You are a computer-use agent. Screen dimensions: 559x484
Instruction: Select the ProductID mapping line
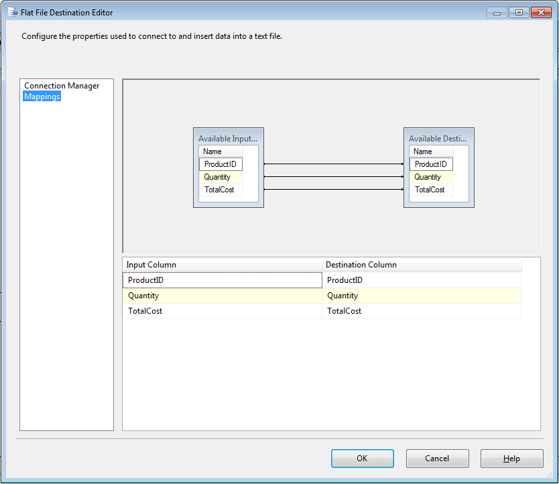pyautogui.click(x=334, y=164)
